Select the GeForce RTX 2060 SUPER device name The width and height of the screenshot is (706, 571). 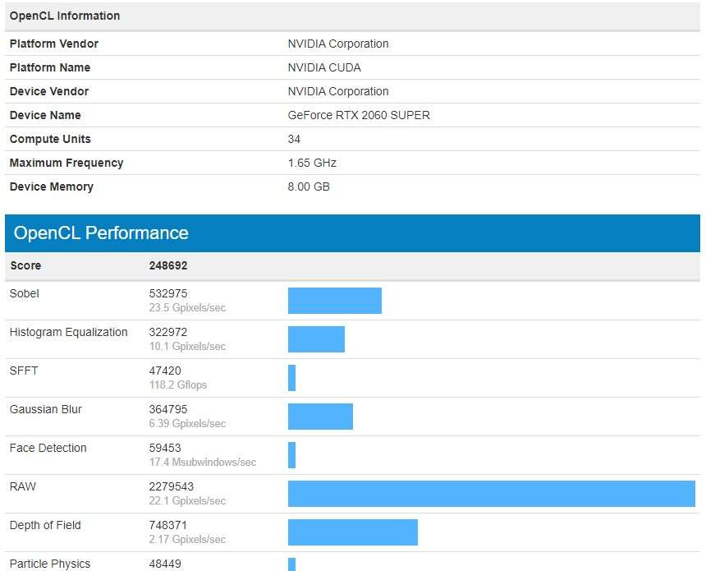click(359, 115)
